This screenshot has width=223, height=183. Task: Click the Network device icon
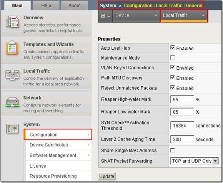[12, 102]
